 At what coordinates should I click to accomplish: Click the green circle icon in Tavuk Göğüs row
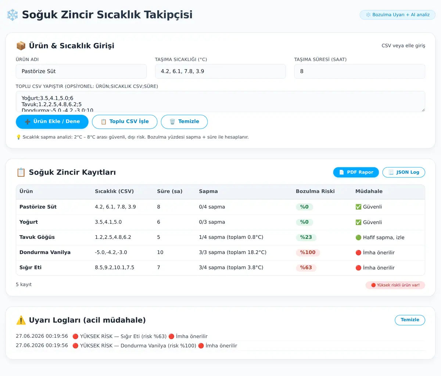click(x=358, y=237)
